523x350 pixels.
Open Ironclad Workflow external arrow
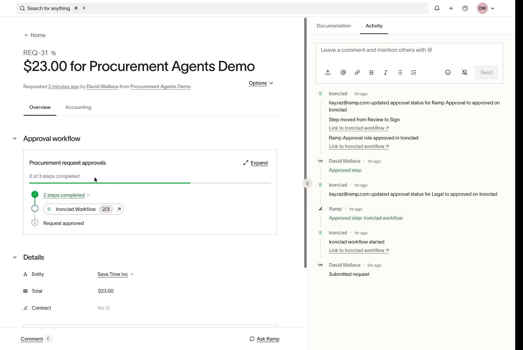click(119, 209)
